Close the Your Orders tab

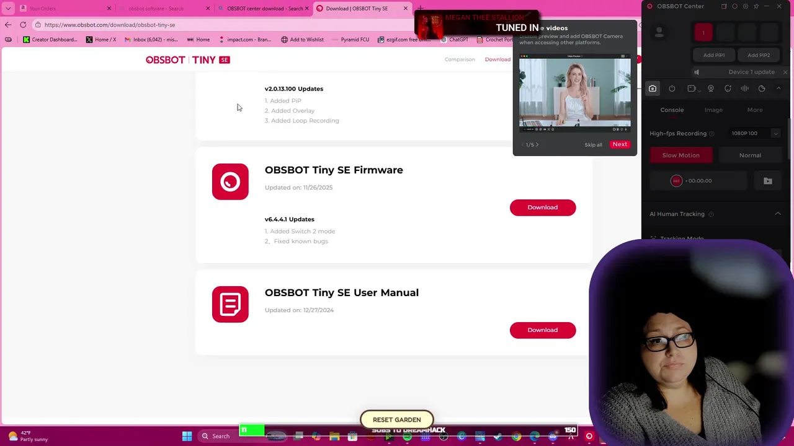109,9
